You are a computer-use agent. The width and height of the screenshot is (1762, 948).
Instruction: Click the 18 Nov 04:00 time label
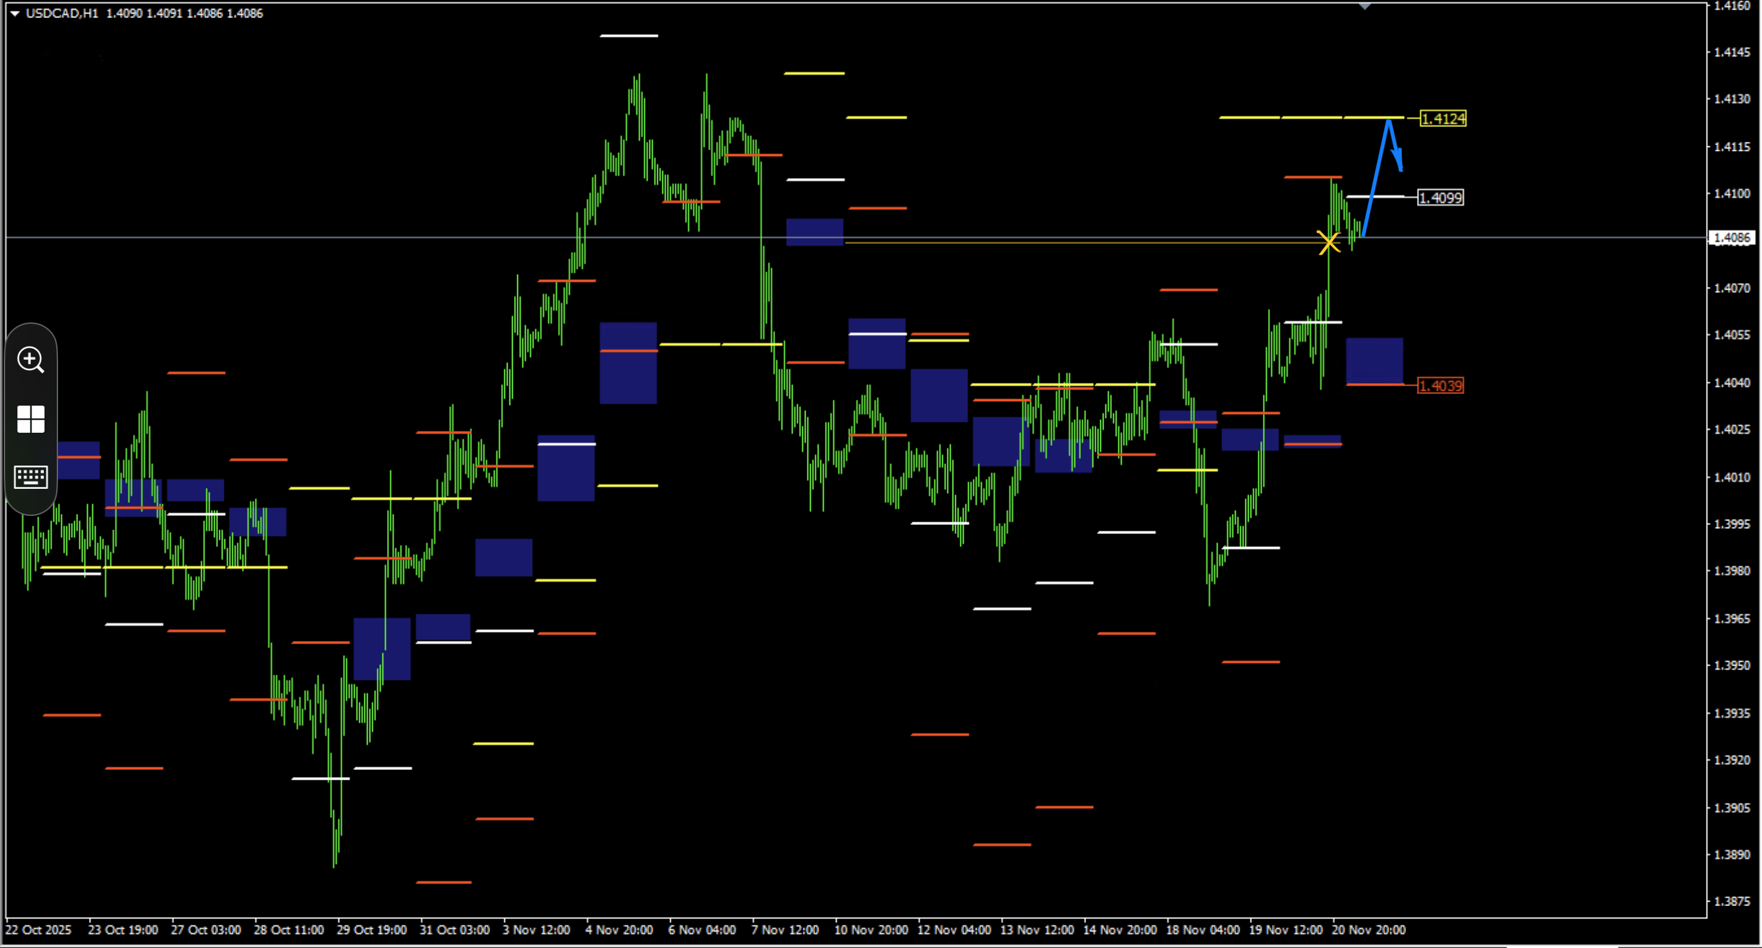coord(1202,929)
